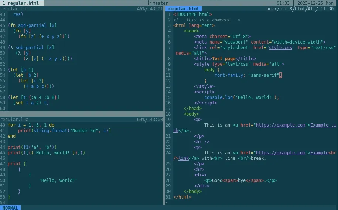
Task: Click the highlighted semicolon after "sans-serif"
Action: (280, 75)
